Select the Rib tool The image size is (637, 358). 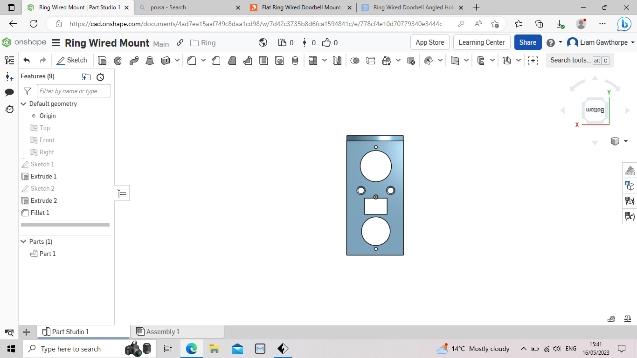[248, 61]
